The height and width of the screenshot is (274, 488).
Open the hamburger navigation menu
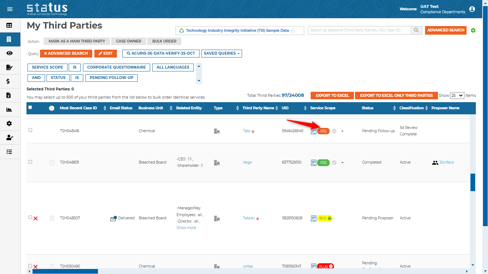click(10, 9)
